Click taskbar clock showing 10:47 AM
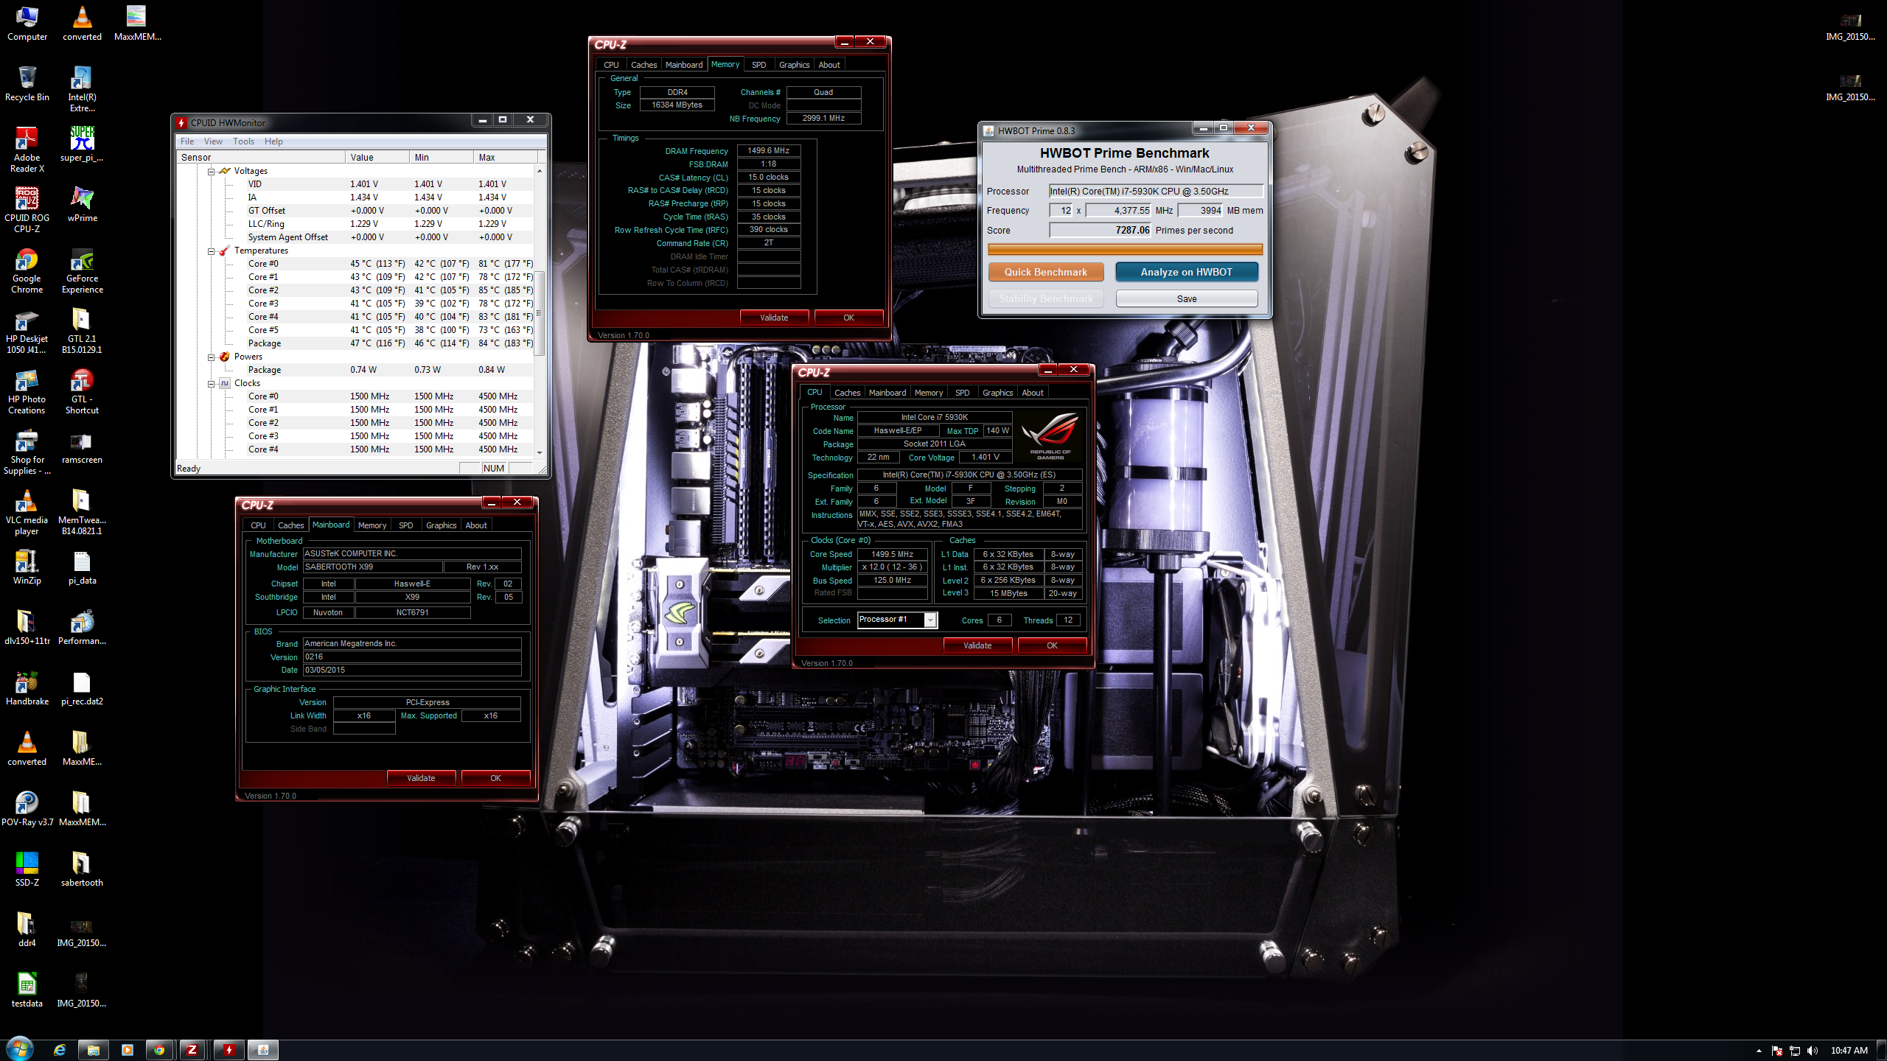Screen dimensions: 1887x1061 tap(1849, 1051)
